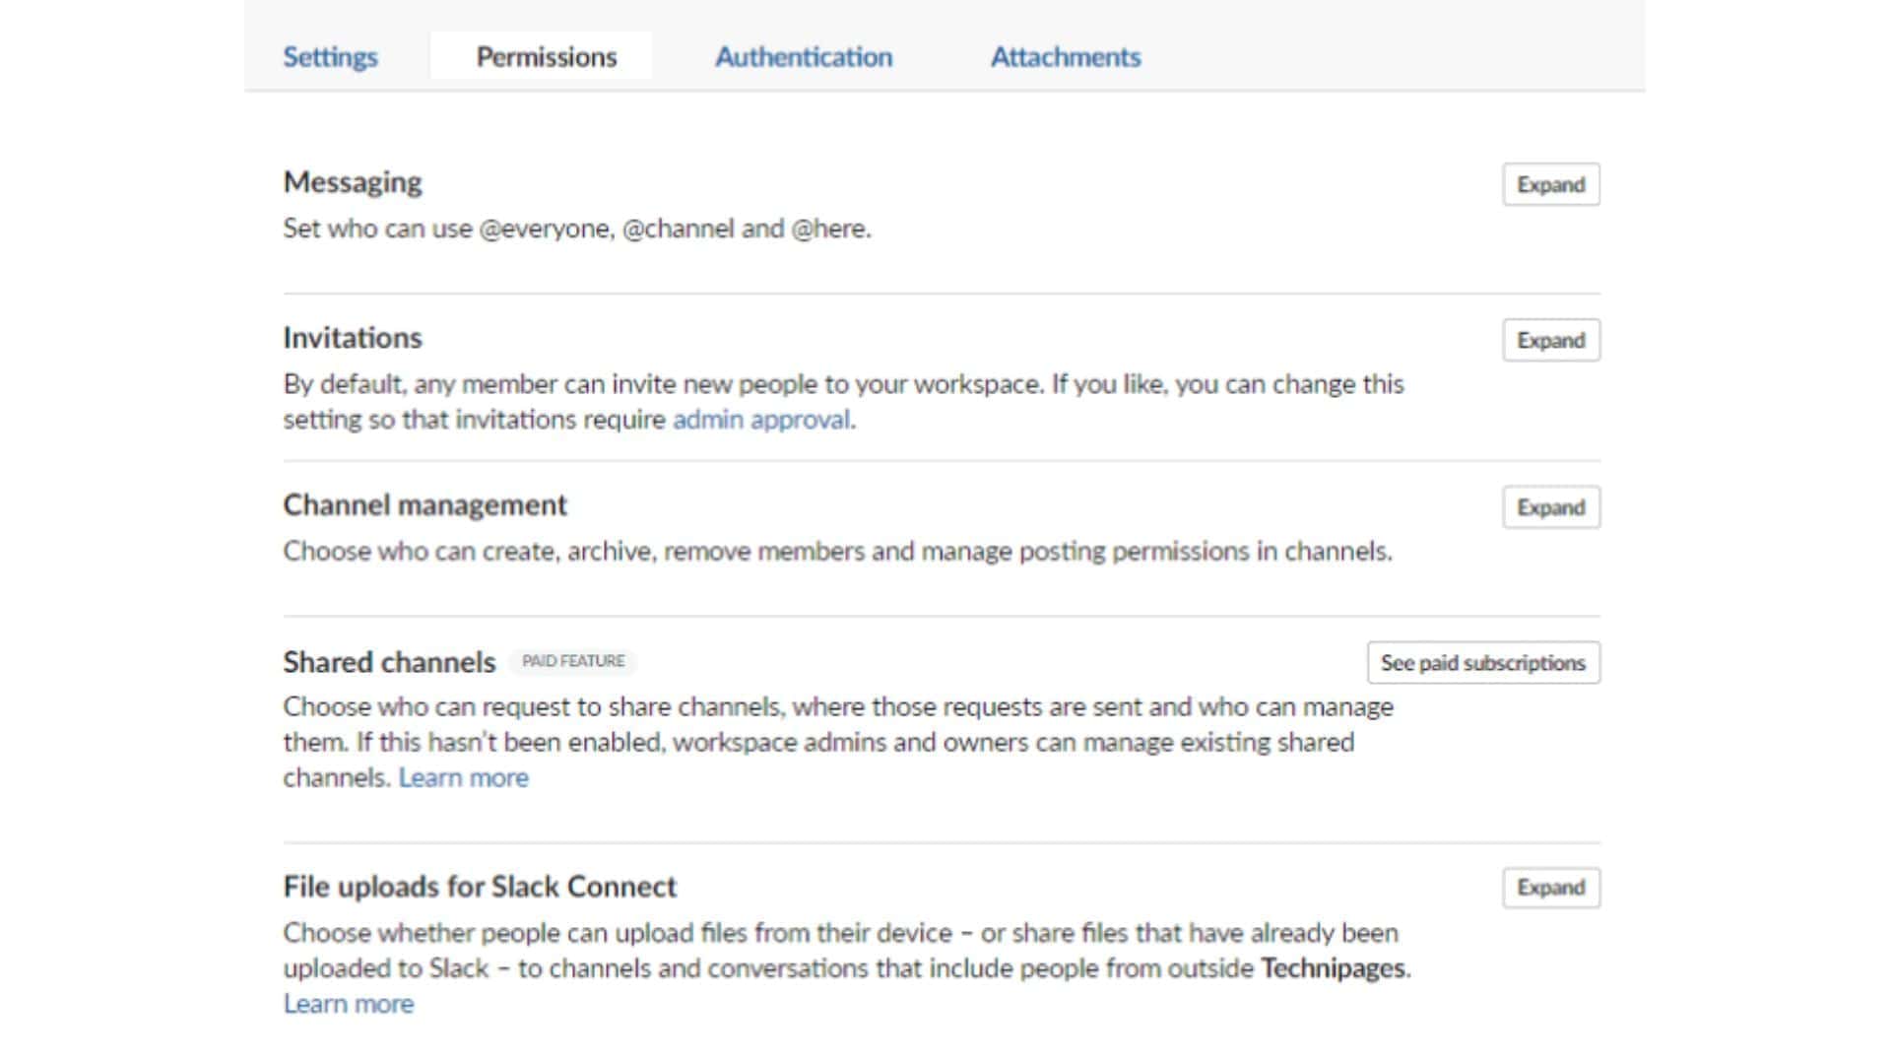
Task: Expand the Invitations section
Action: (1551, 340)
